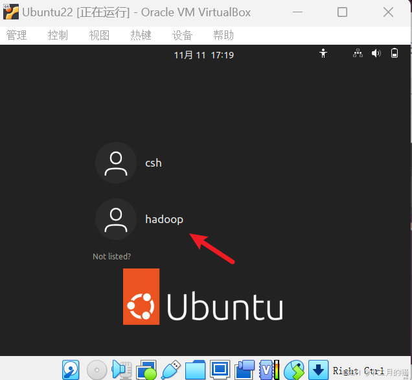Click the CPU virtualization status icon
This screenshot has height=380, width=412.
(x=269, y=370)
